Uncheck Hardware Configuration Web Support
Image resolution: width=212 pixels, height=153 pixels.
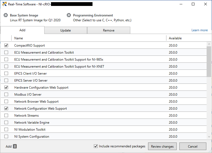(x=6, y=88)
